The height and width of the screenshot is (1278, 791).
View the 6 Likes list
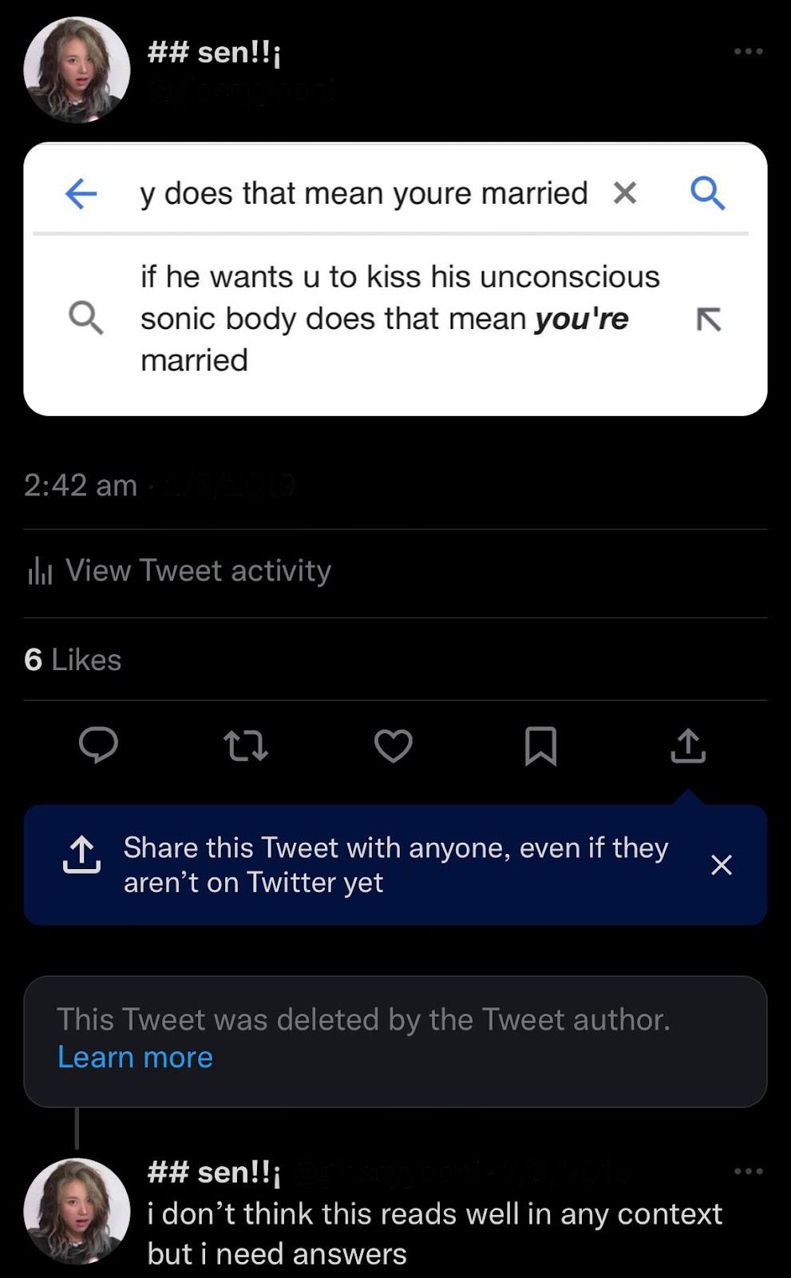pyautogui.click(x=73, y=660)
